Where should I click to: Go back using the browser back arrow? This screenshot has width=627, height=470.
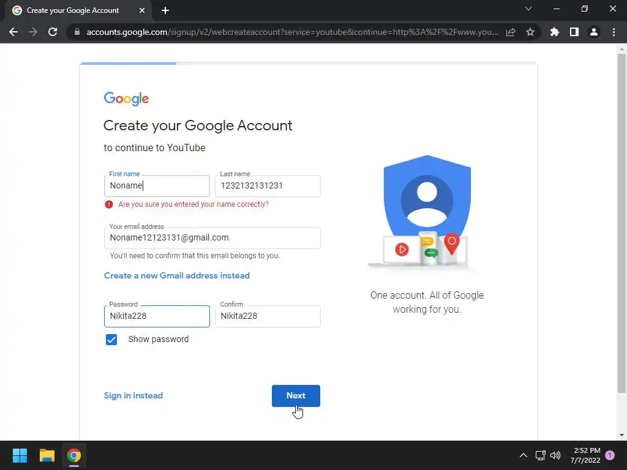[13, 32]
